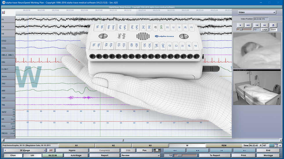Click the End button
This screenshot has width=284, height=159.
268,150
